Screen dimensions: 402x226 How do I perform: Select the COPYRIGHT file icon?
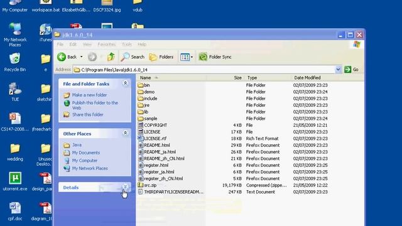click(x=140, y=125)
